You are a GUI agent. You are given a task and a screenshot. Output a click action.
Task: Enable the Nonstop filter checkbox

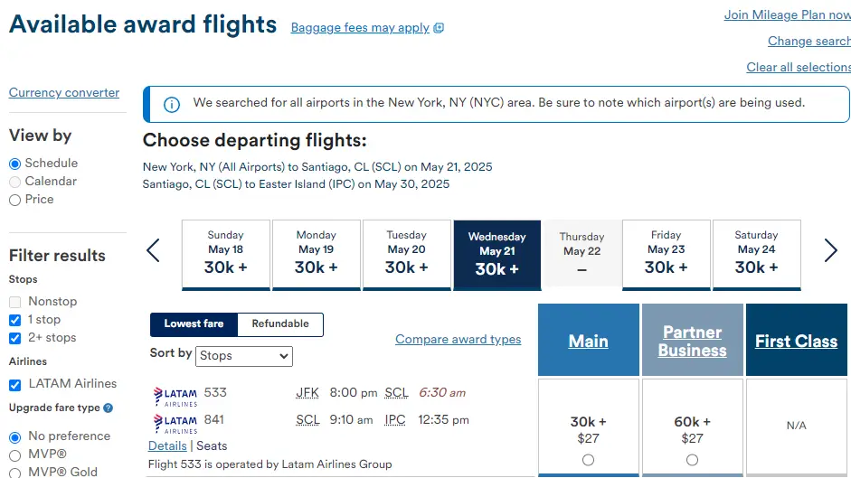point(14,302)
